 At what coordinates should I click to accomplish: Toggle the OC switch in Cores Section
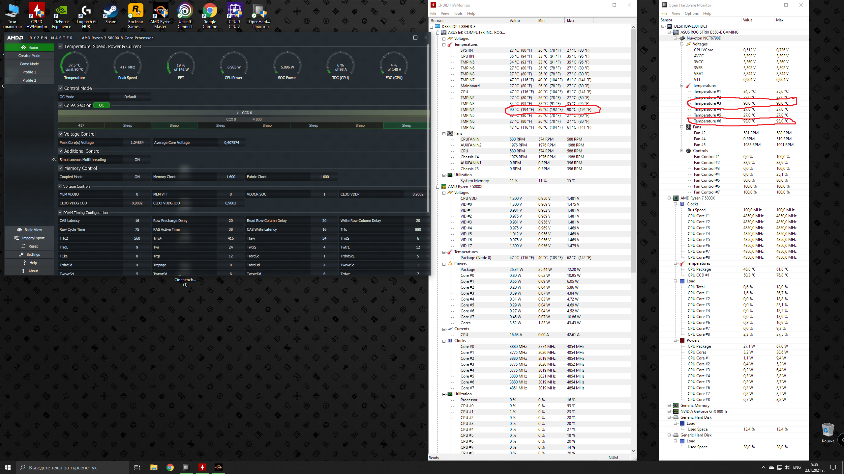click(x=102, y=105)
